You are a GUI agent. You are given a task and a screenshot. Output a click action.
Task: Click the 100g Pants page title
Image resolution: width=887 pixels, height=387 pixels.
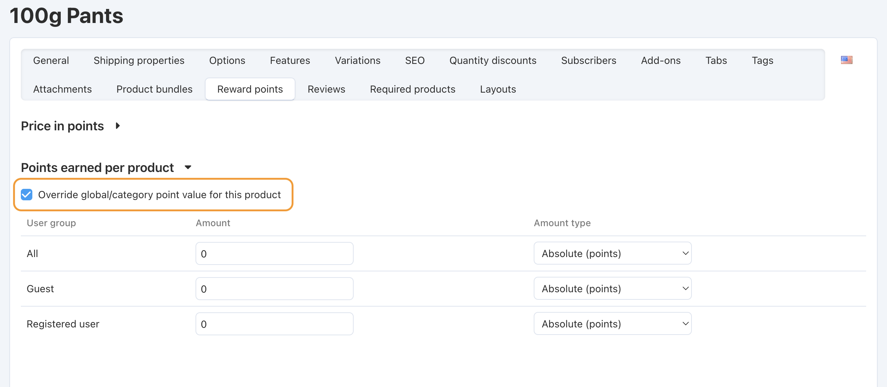66,16
